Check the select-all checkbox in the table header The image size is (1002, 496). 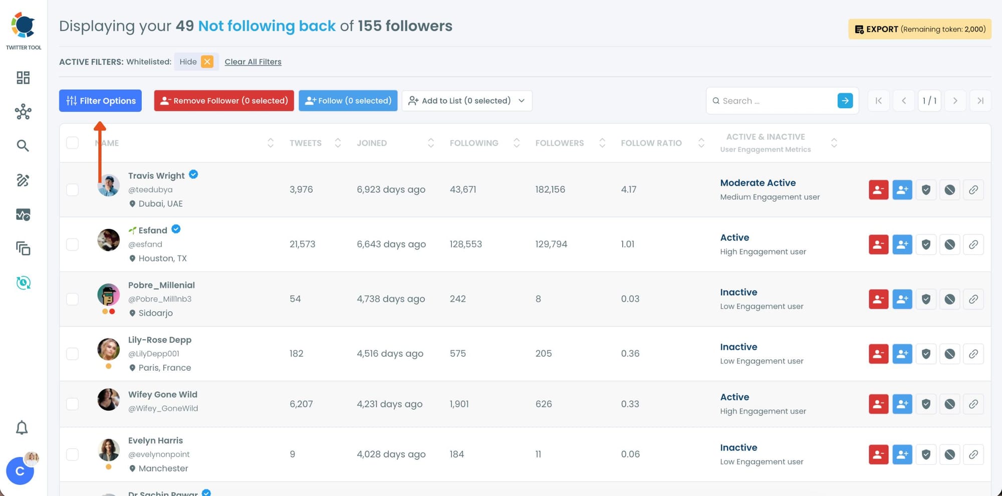tap(73, 142)
